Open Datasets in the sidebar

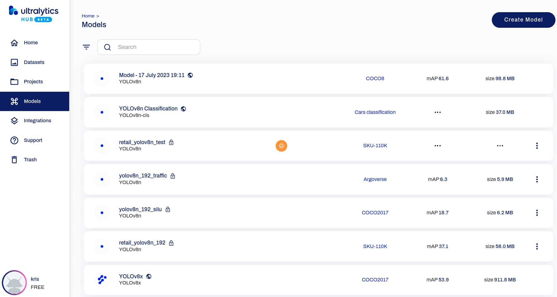(x=35, y=62)
